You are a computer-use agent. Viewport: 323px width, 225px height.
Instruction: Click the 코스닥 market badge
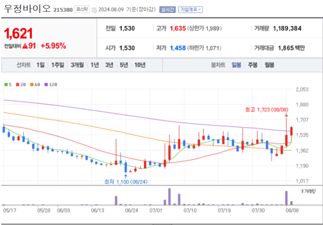point(82,10)
